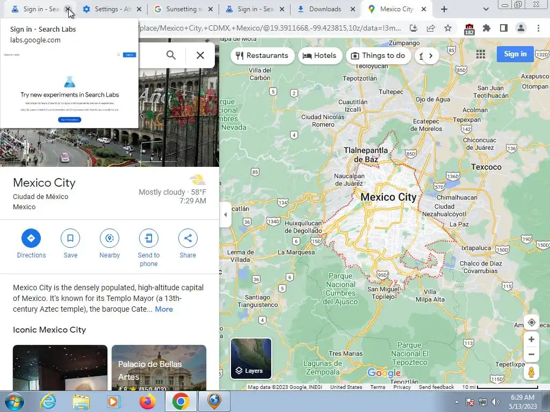550x412 pixels.
Task: Clear the Maps search with X icon
Action: (x=200, y=55)
